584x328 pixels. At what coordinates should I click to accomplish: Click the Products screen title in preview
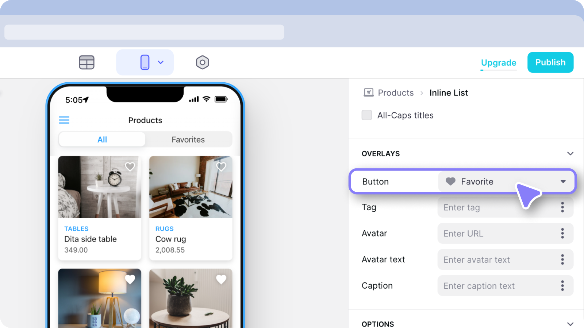pos(145,120)
